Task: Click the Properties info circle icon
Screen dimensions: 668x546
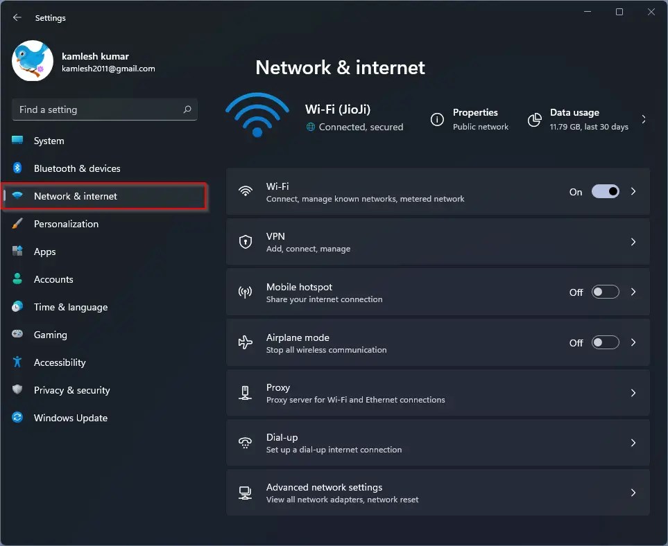Action: pos(437,120)
